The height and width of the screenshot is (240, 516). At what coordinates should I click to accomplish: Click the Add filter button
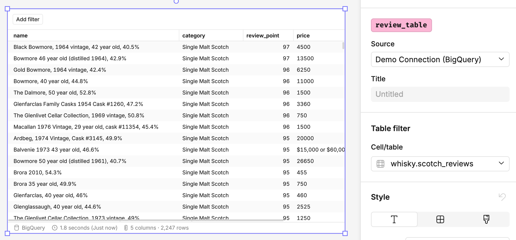click(28, 19)
